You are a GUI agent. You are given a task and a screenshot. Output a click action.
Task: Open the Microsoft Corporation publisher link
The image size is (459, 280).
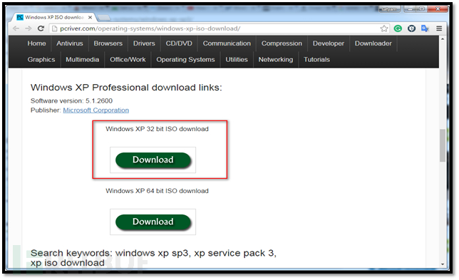point(96,110)
